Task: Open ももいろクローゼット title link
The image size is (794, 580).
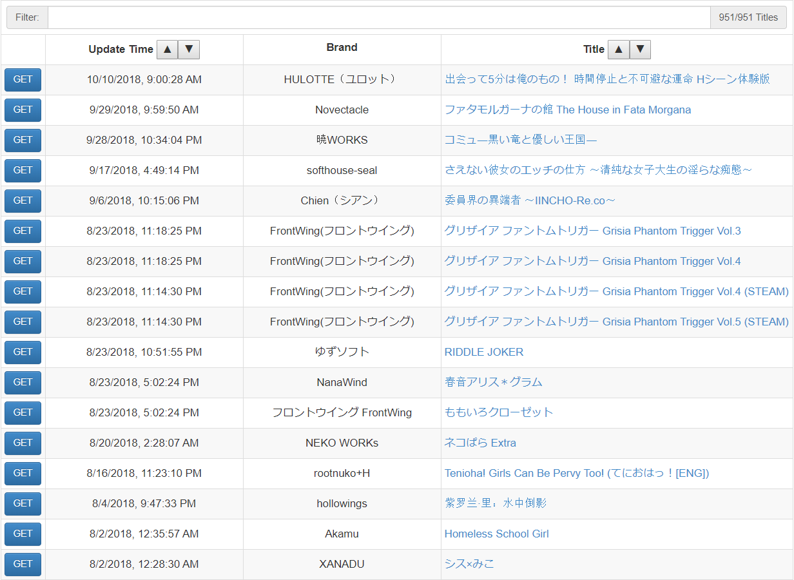Action: tap(499, 412)
